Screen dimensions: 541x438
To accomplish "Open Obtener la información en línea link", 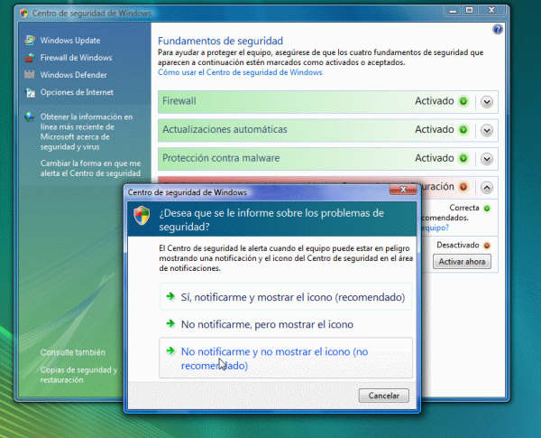I will (87, 132).
